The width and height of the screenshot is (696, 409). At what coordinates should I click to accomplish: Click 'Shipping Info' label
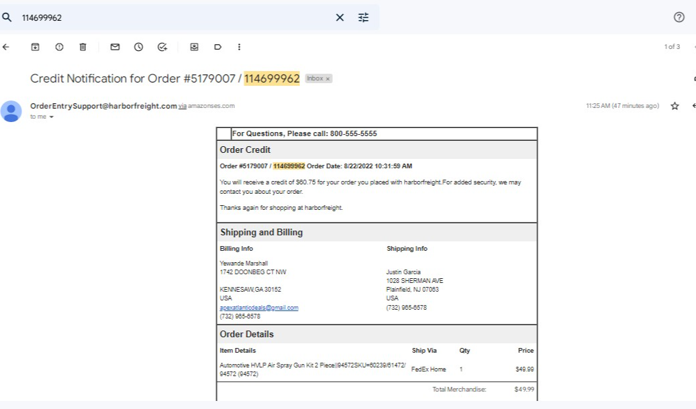[407, 248]
